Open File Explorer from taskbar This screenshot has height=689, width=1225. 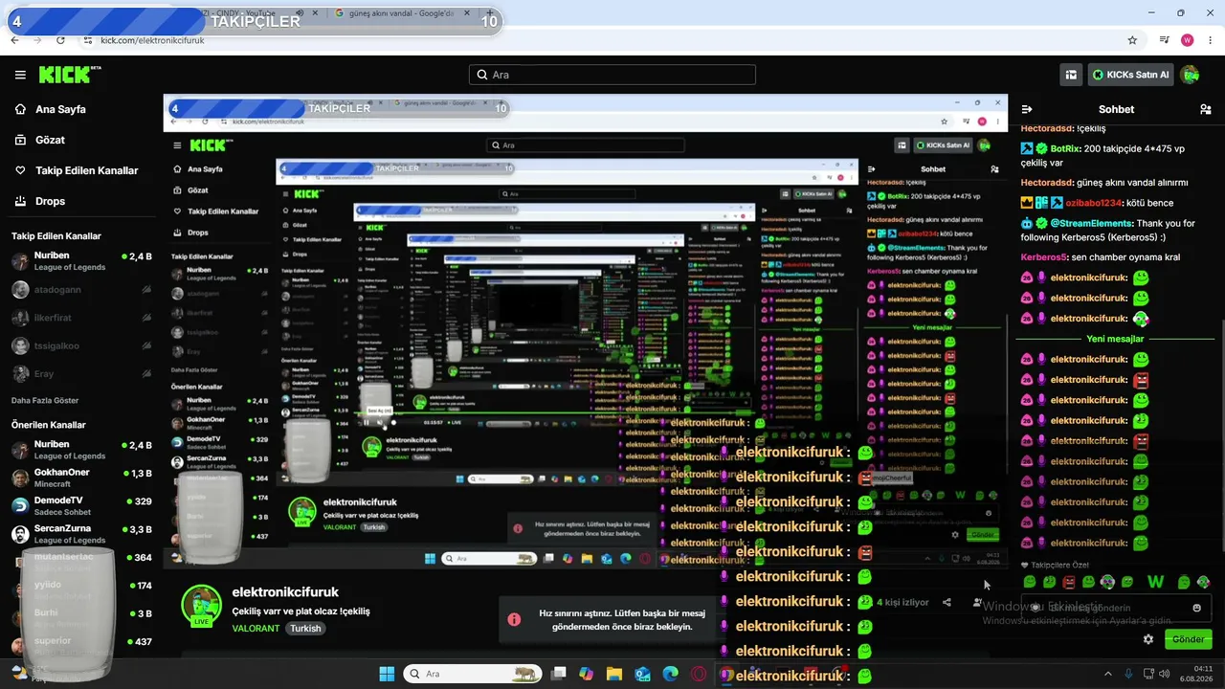[613, 674]
